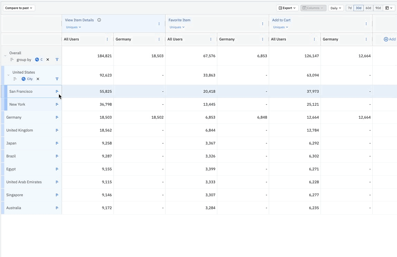Open the three-dot menu for Favorite Item column
The height and width of the screenshot is (257, 397).
pyautogui.click(x=262, y=24)
